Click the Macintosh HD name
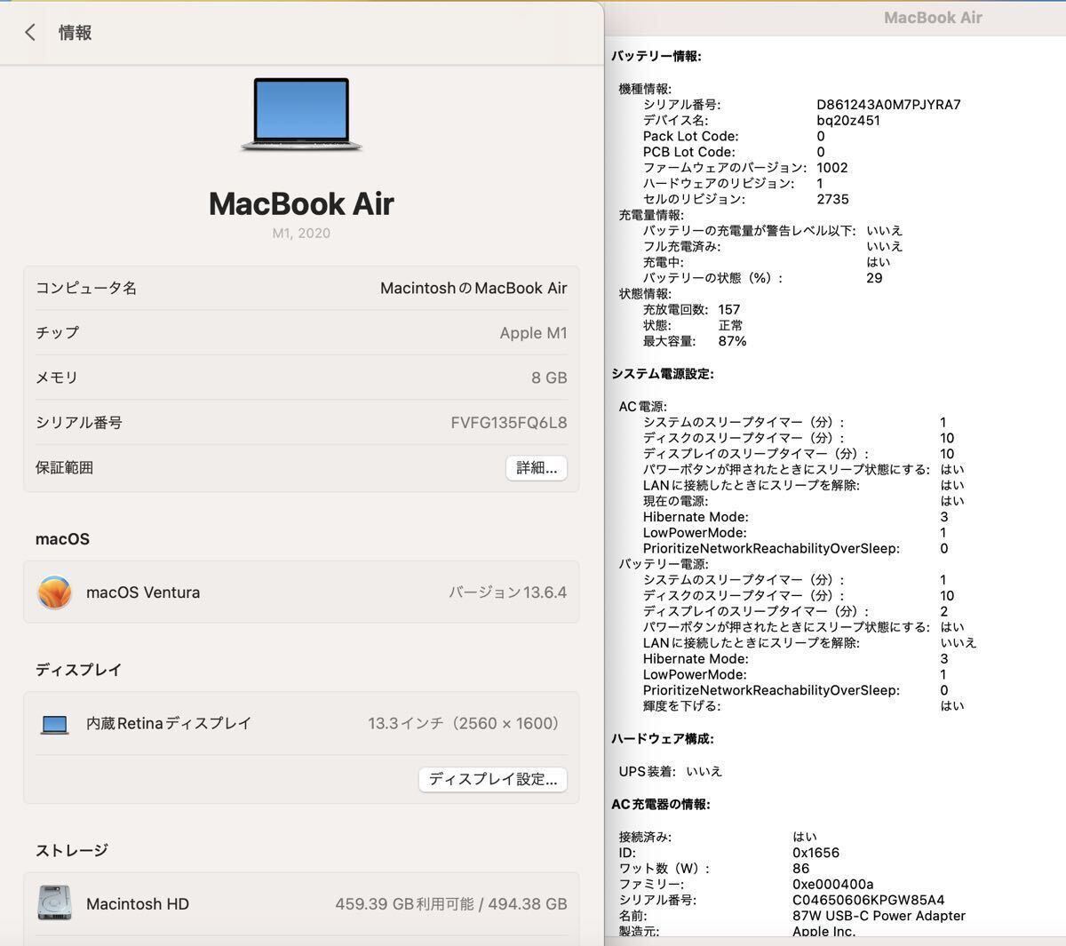 138,904
